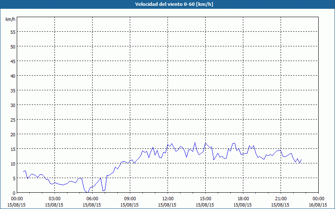Click the '5' y-axis label
Viewport: 335px width, 209px height.
click(14, 178)
